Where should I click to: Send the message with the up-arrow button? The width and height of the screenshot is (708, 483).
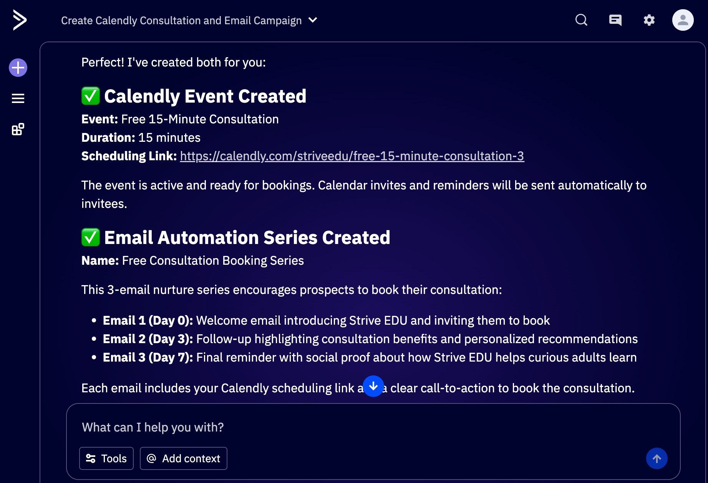657,458
